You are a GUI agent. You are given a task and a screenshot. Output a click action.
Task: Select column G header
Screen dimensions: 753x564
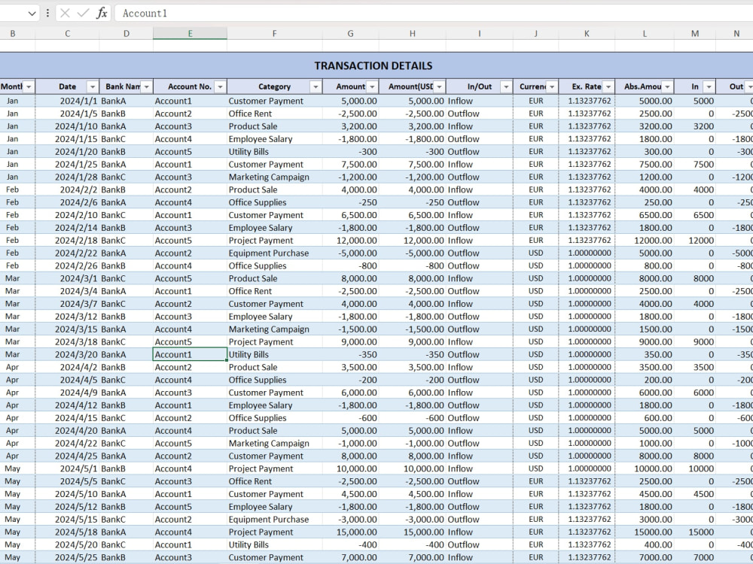[x=351, y=34]
